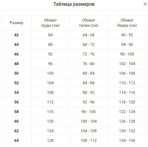
Task: Close the size table dialog
Action: (x=145, y=4)
